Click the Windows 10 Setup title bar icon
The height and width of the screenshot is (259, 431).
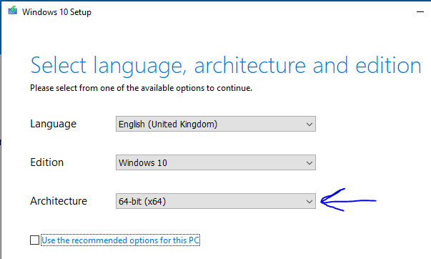click(x=12, y=11)
